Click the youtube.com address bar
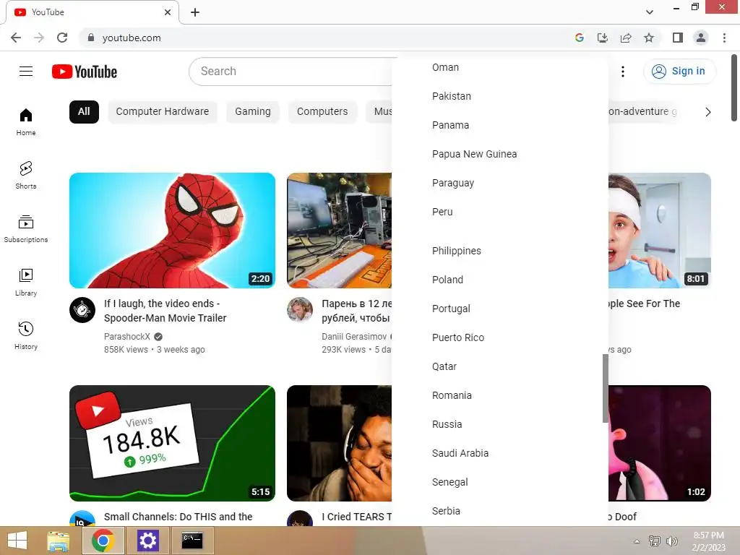The width and height of the screenshot is (740, 555). [x=326, y=38]
